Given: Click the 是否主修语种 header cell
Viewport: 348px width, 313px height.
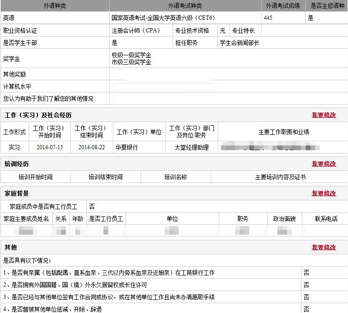Looking at the screenshot, I should coord(327,6).
